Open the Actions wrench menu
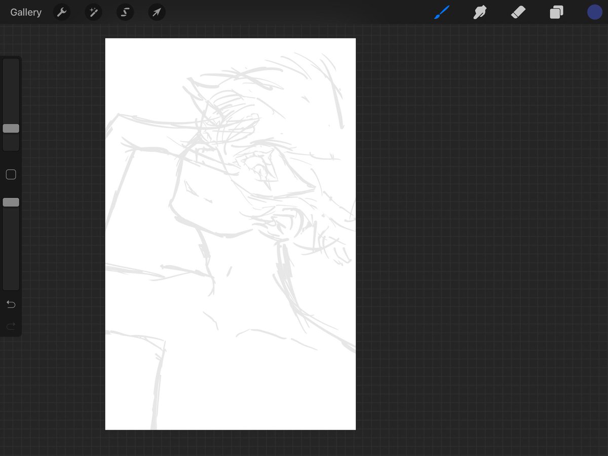This screenshot has height=456, width=608. pyautogui.click(x=62, y=12)
